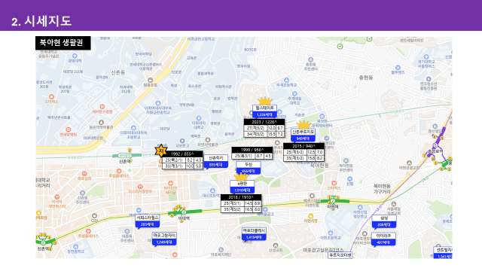Click the crown icon above 신촌푸르지오
Screen dimensions: 482x271
[x=304, y=125]
